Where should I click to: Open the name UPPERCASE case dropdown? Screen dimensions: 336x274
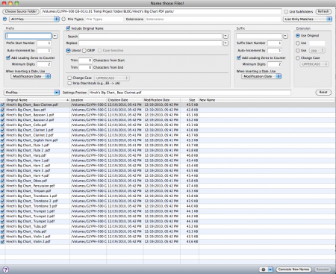click(x=112, y=78)
